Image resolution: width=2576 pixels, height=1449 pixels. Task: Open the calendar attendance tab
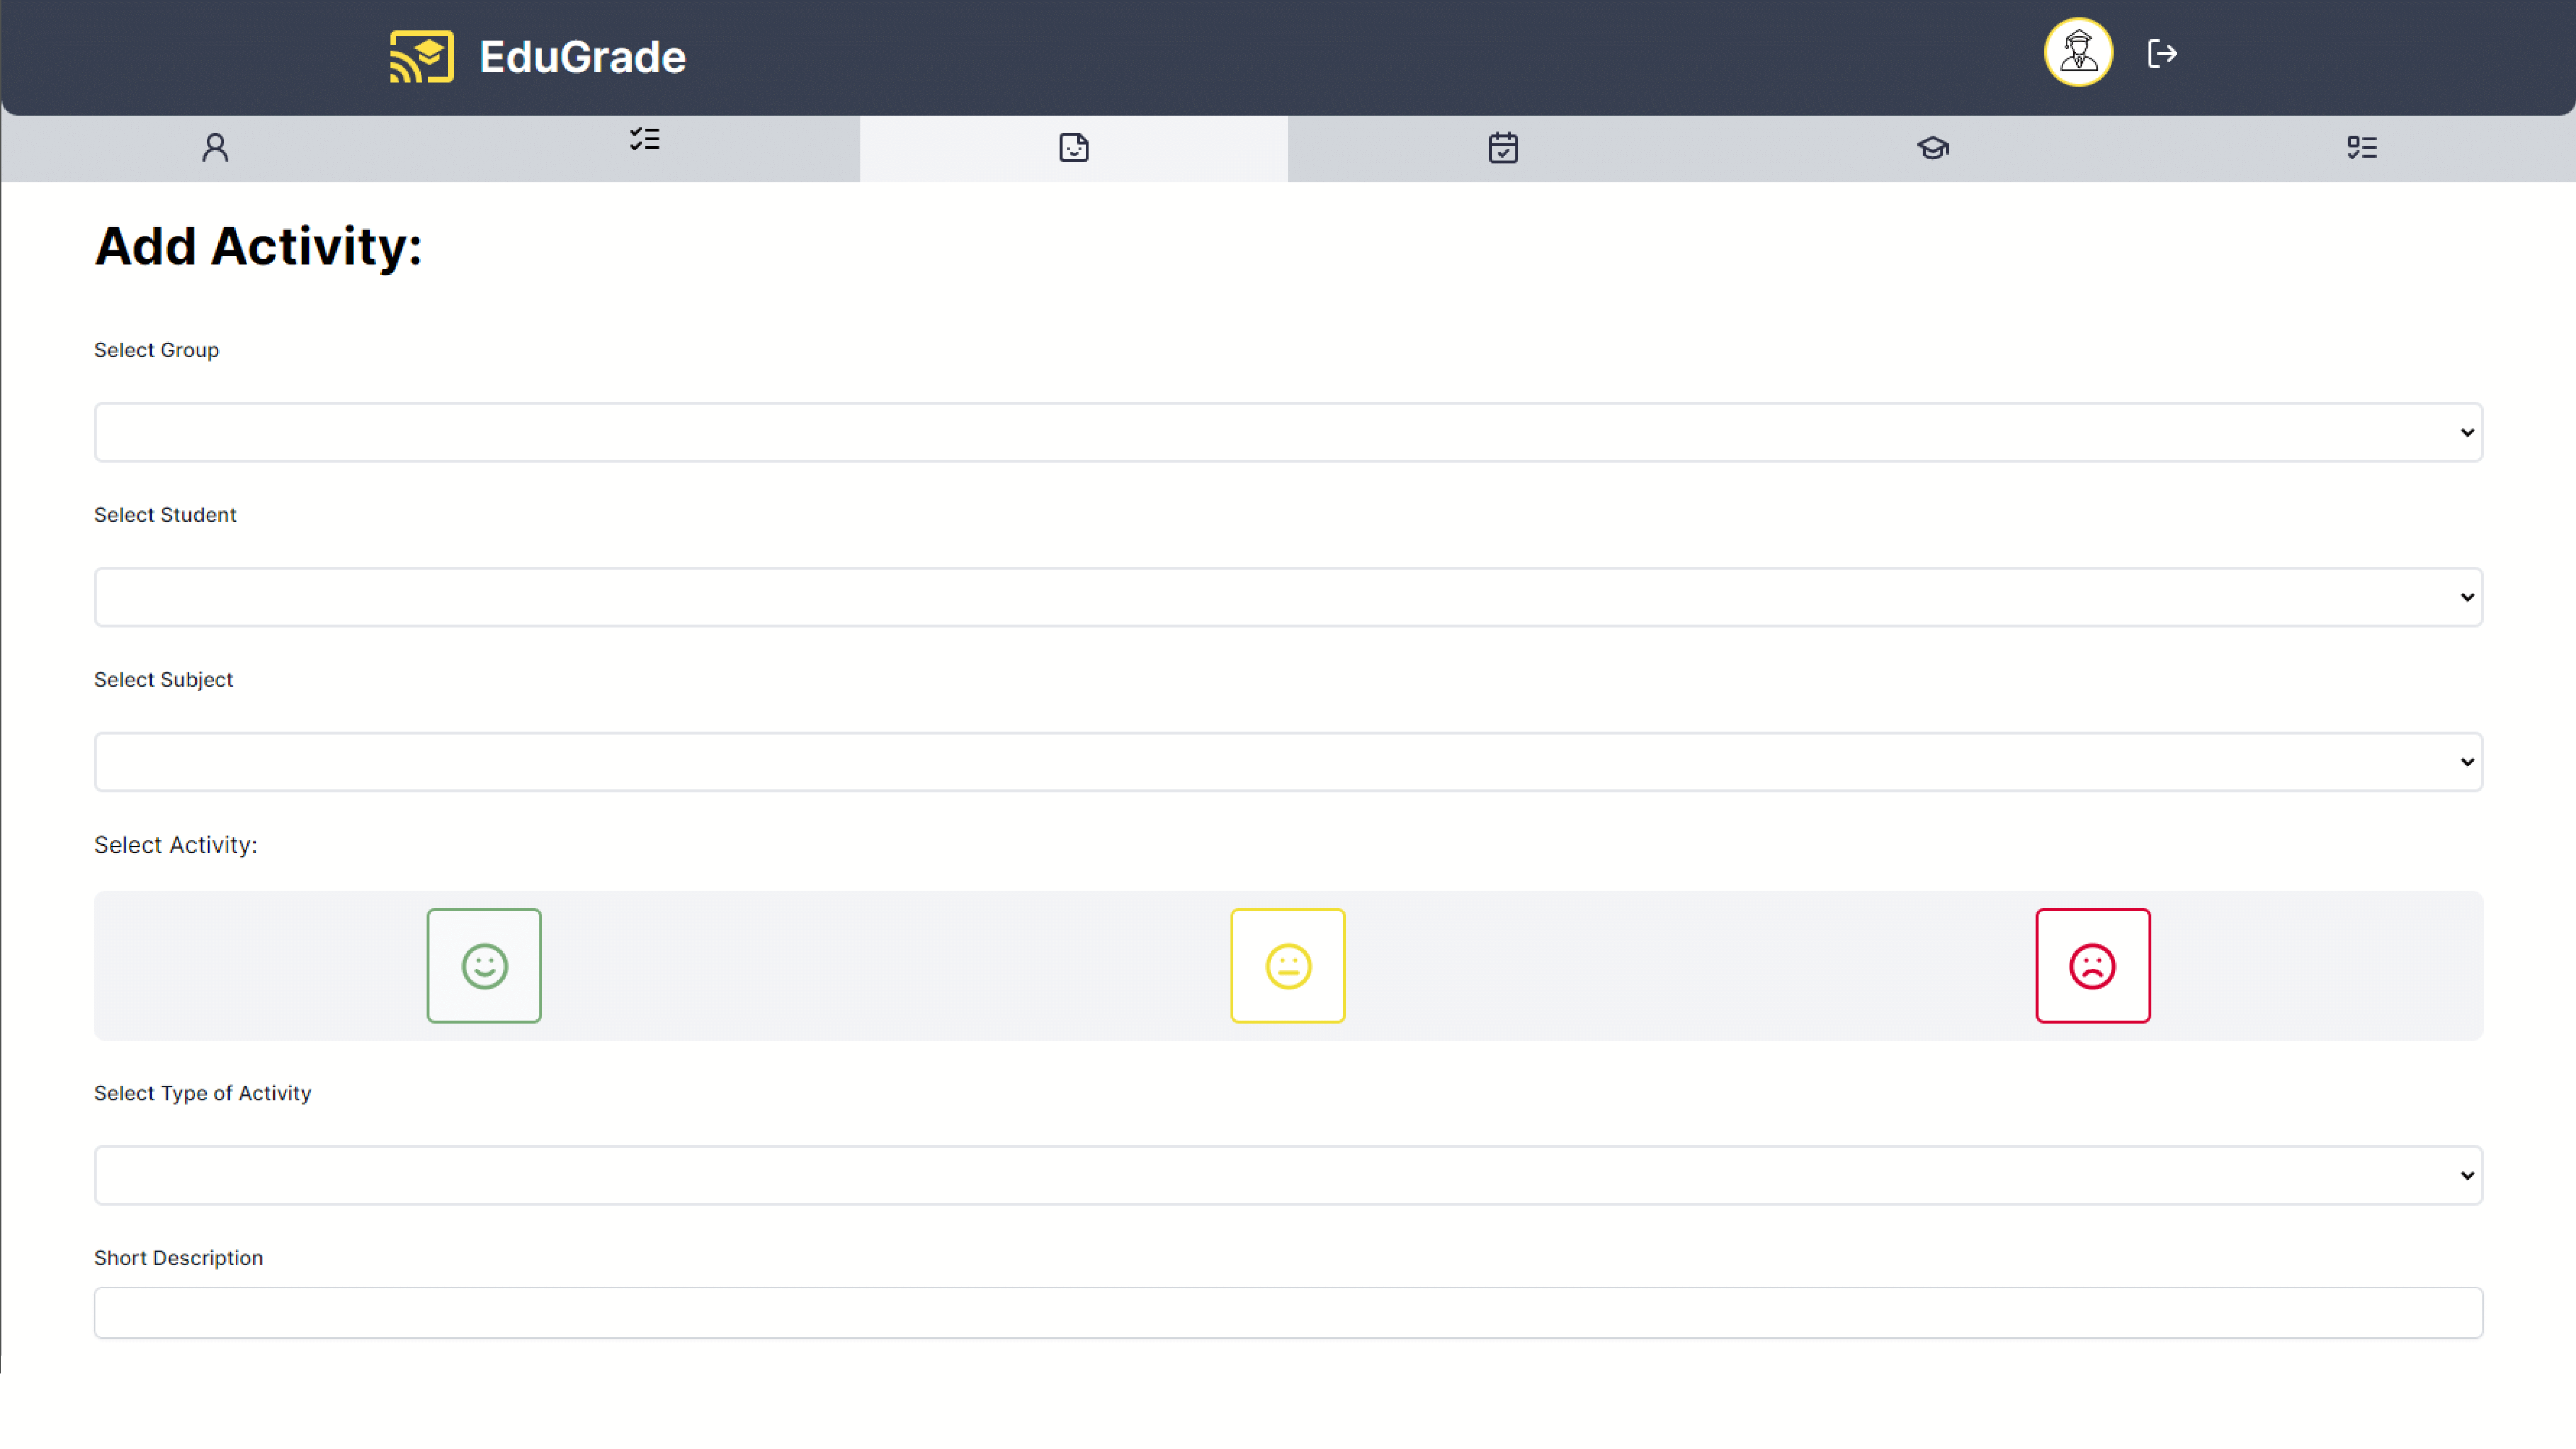click(x=1503, y=148)
